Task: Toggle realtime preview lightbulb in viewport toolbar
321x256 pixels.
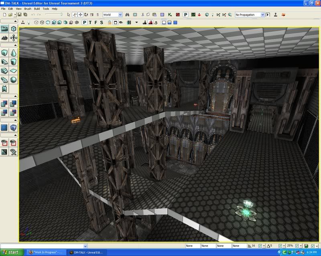Action: click(x=28, y=22)
